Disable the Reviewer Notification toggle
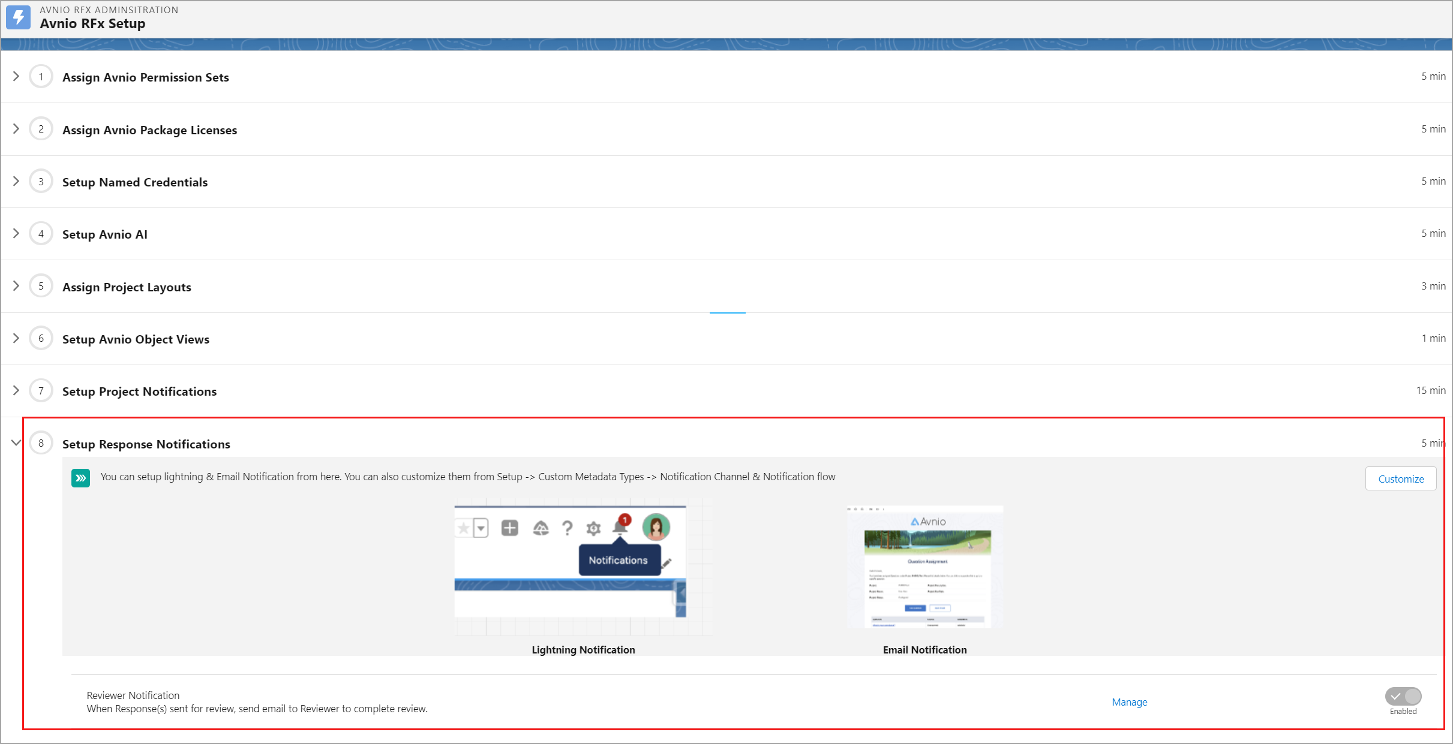The height and width of the screenshot is (744, 1453). (x=1403, y=696)
